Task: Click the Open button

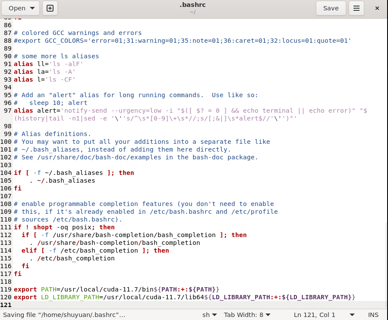Action: (x=21, y=8)
